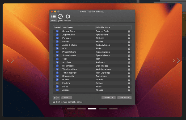
Task: Click lock icon on Audio & Music row
Action: [129, 45]
